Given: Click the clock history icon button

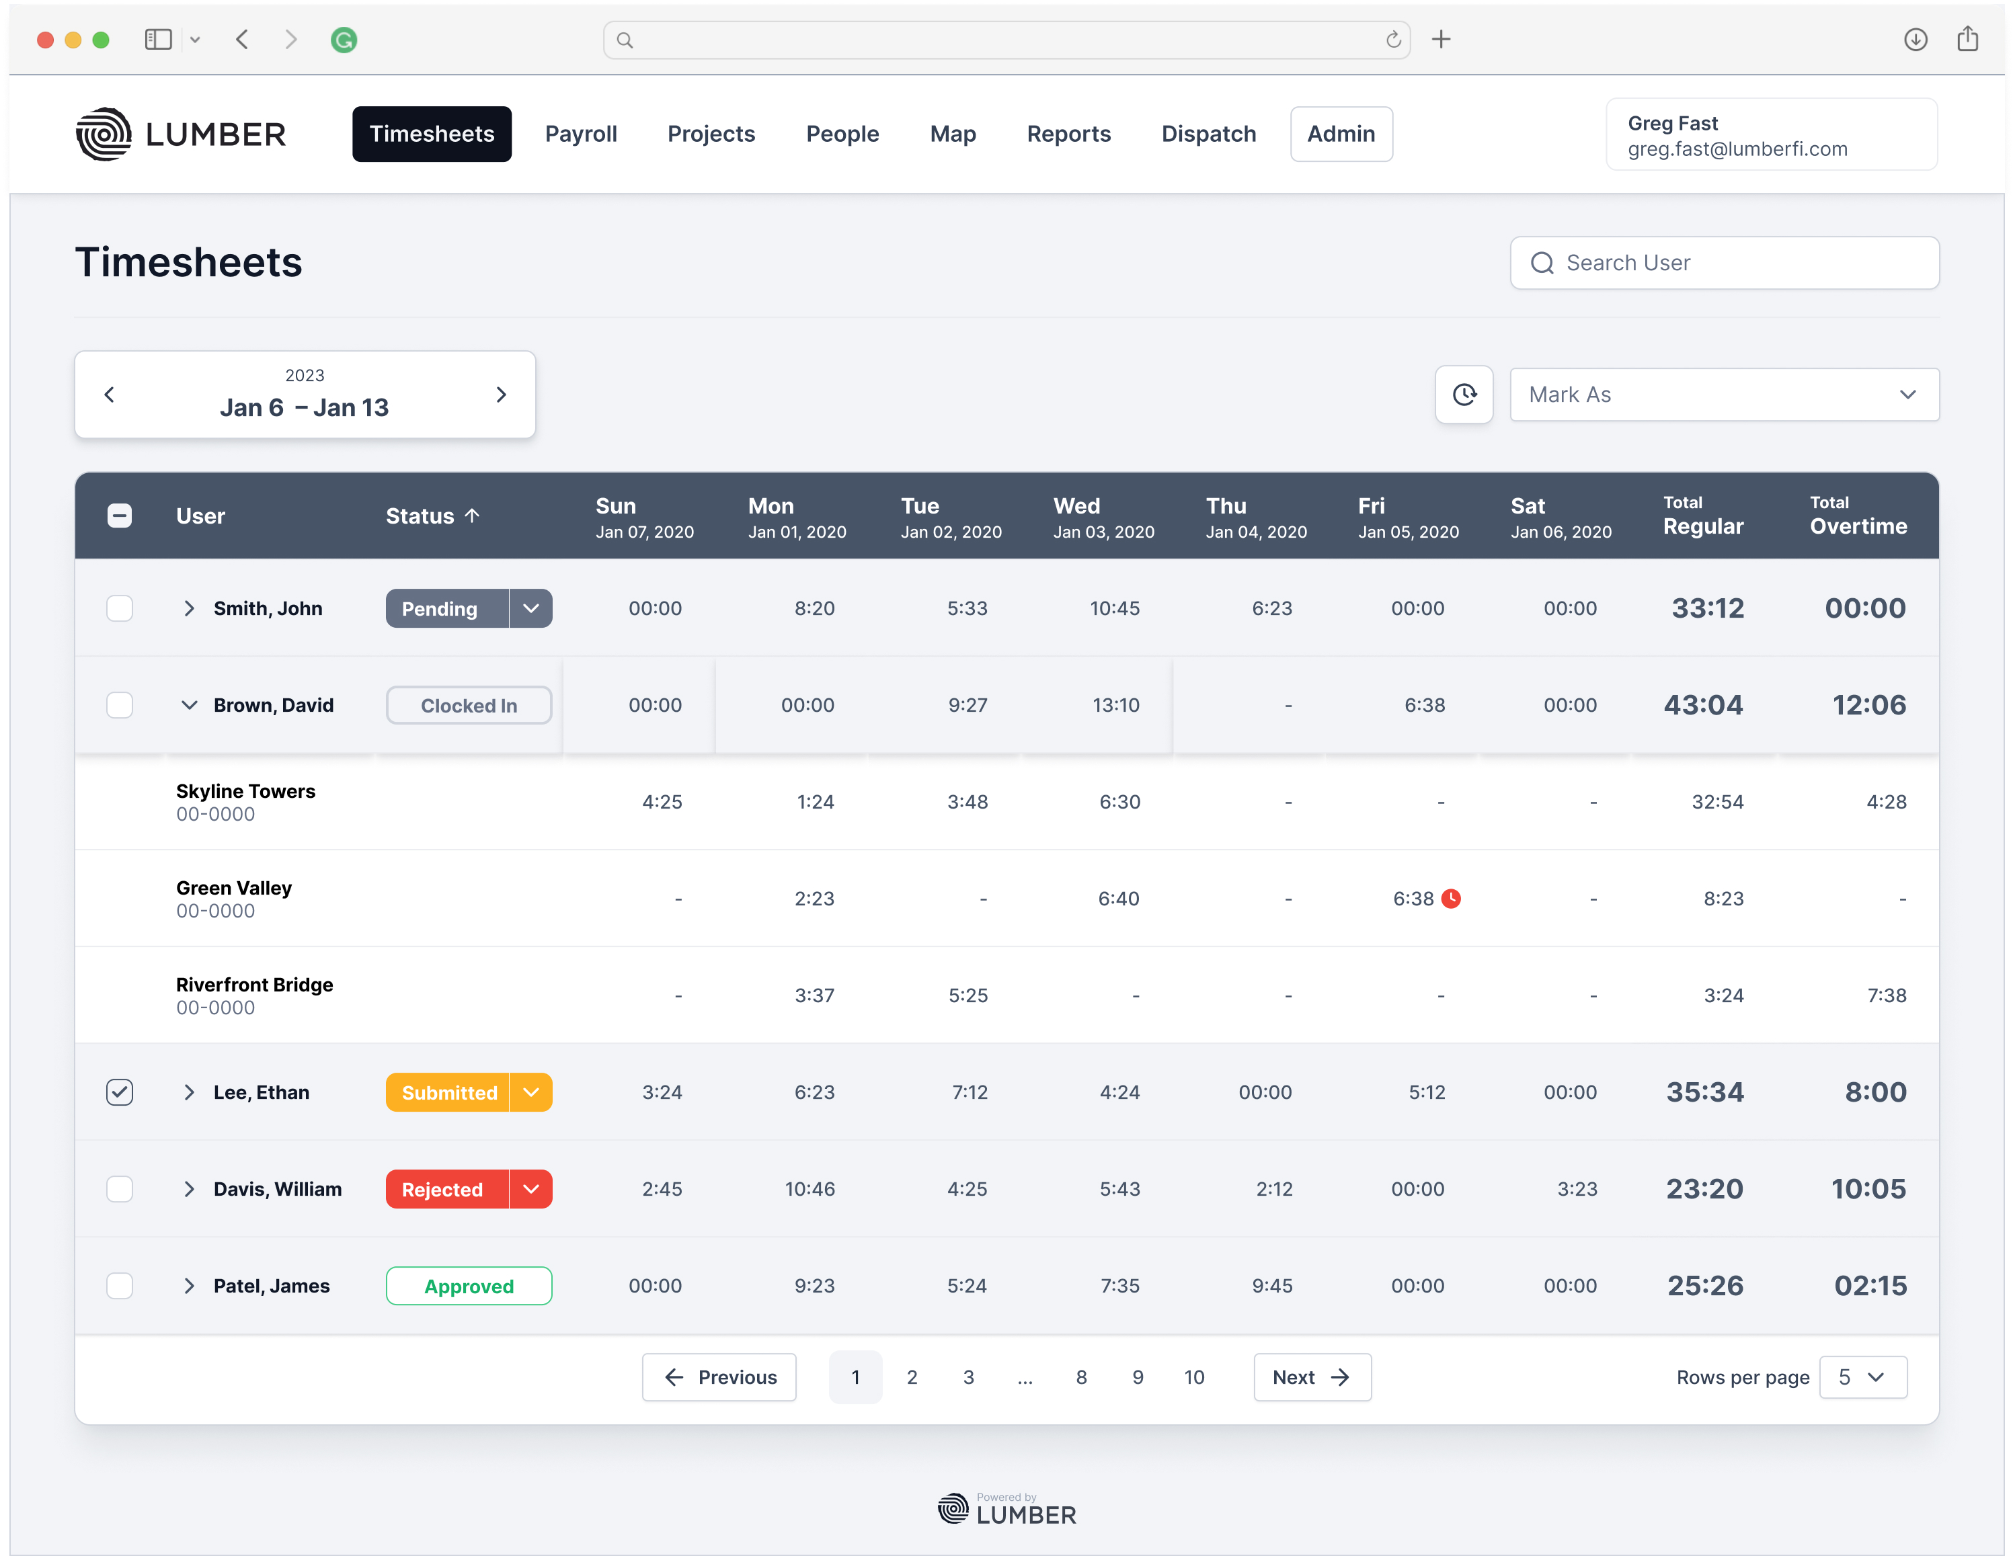Looking at the screenshot, I should (x=1463, y=395).
